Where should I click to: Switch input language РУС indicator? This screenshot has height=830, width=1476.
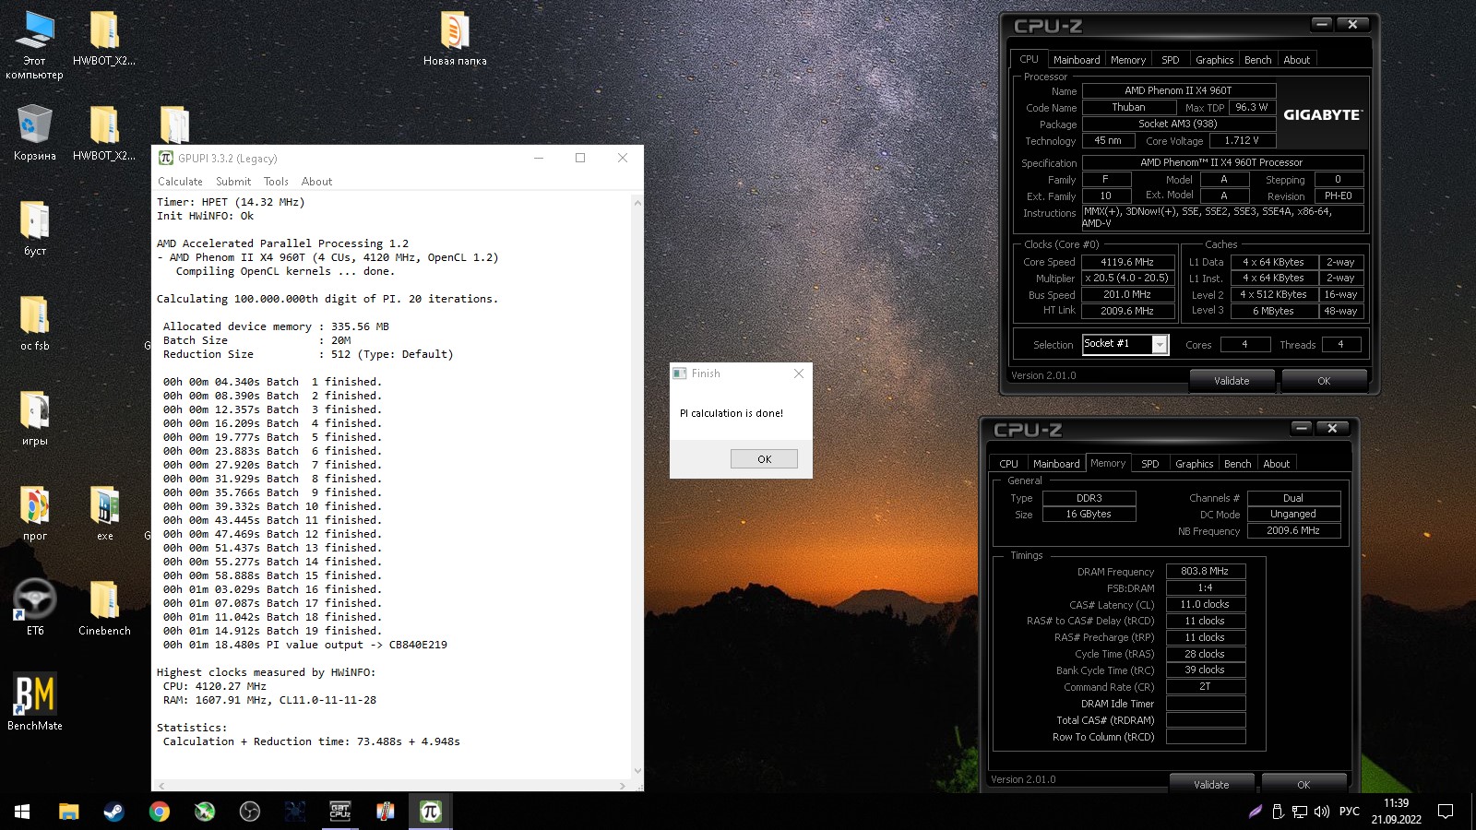click(1349, 812)
